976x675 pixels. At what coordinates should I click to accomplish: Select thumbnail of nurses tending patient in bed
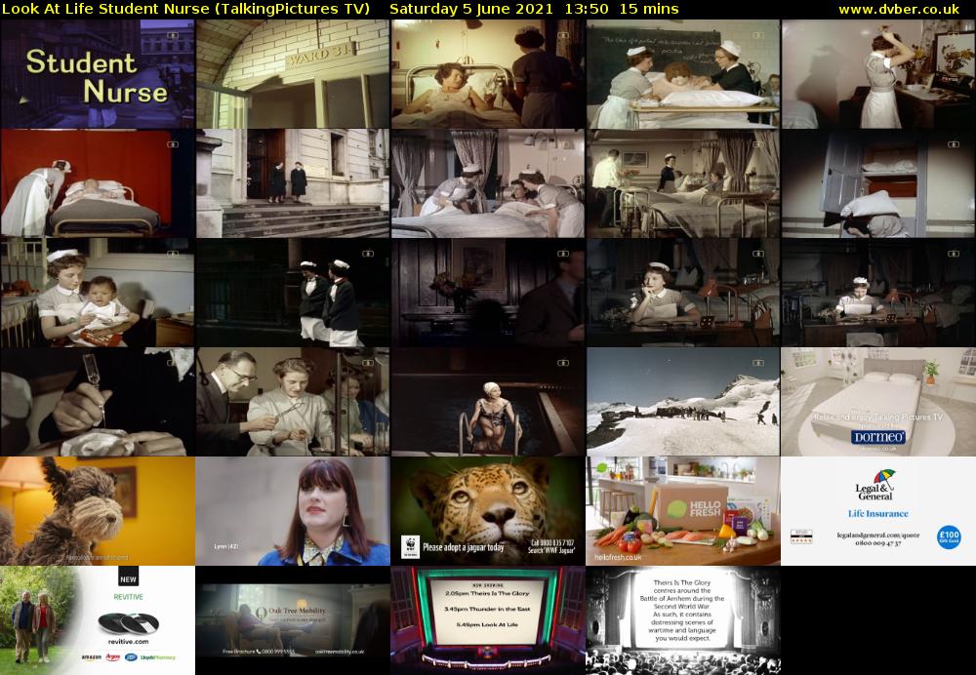(x=488, y=183)
